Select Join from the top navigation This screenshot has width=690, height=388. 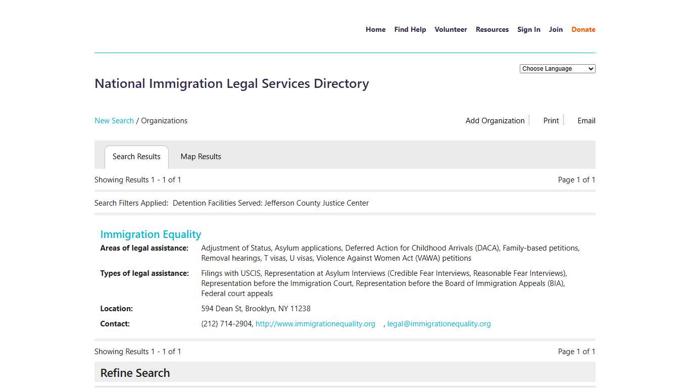556,29
